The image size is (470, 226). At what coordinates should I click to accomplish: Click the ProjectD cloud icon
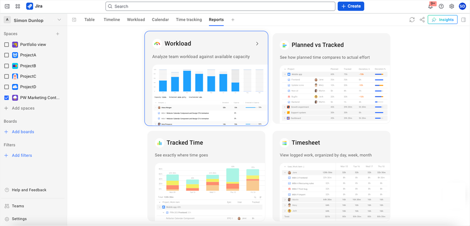point(15,87)
